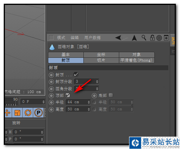
Task: Open the 编辑 menu
Action: [75, 38]
